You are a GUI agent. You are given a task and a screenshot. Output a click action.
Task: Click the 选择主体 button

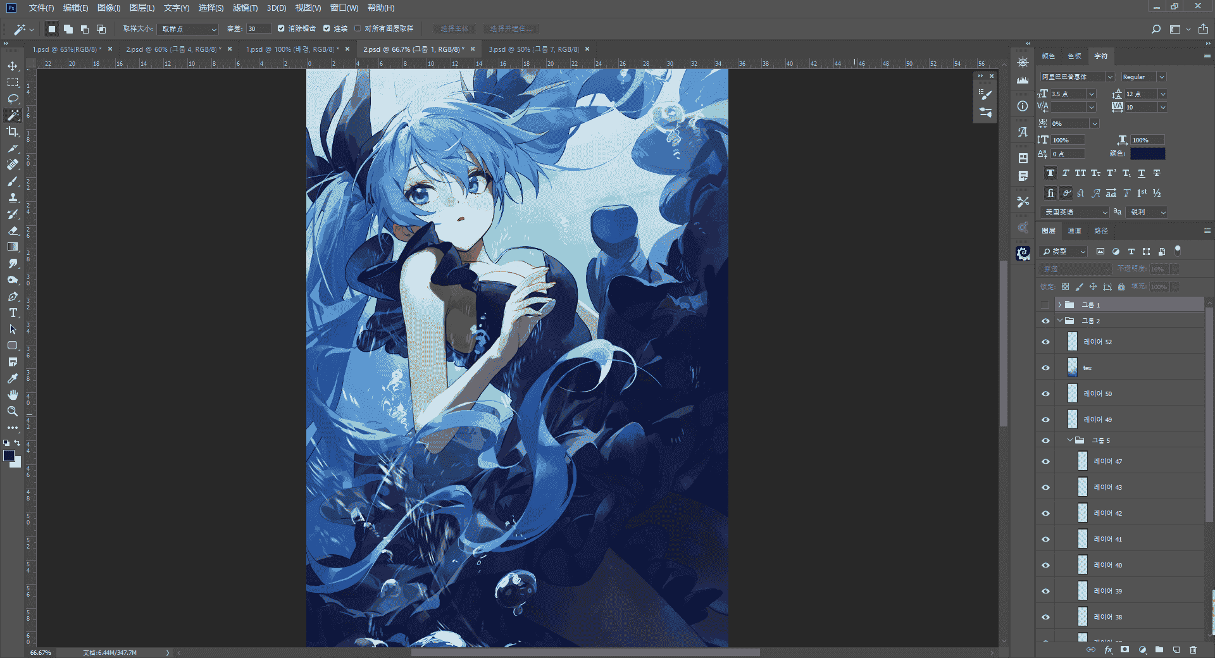(x=454, y=28)
